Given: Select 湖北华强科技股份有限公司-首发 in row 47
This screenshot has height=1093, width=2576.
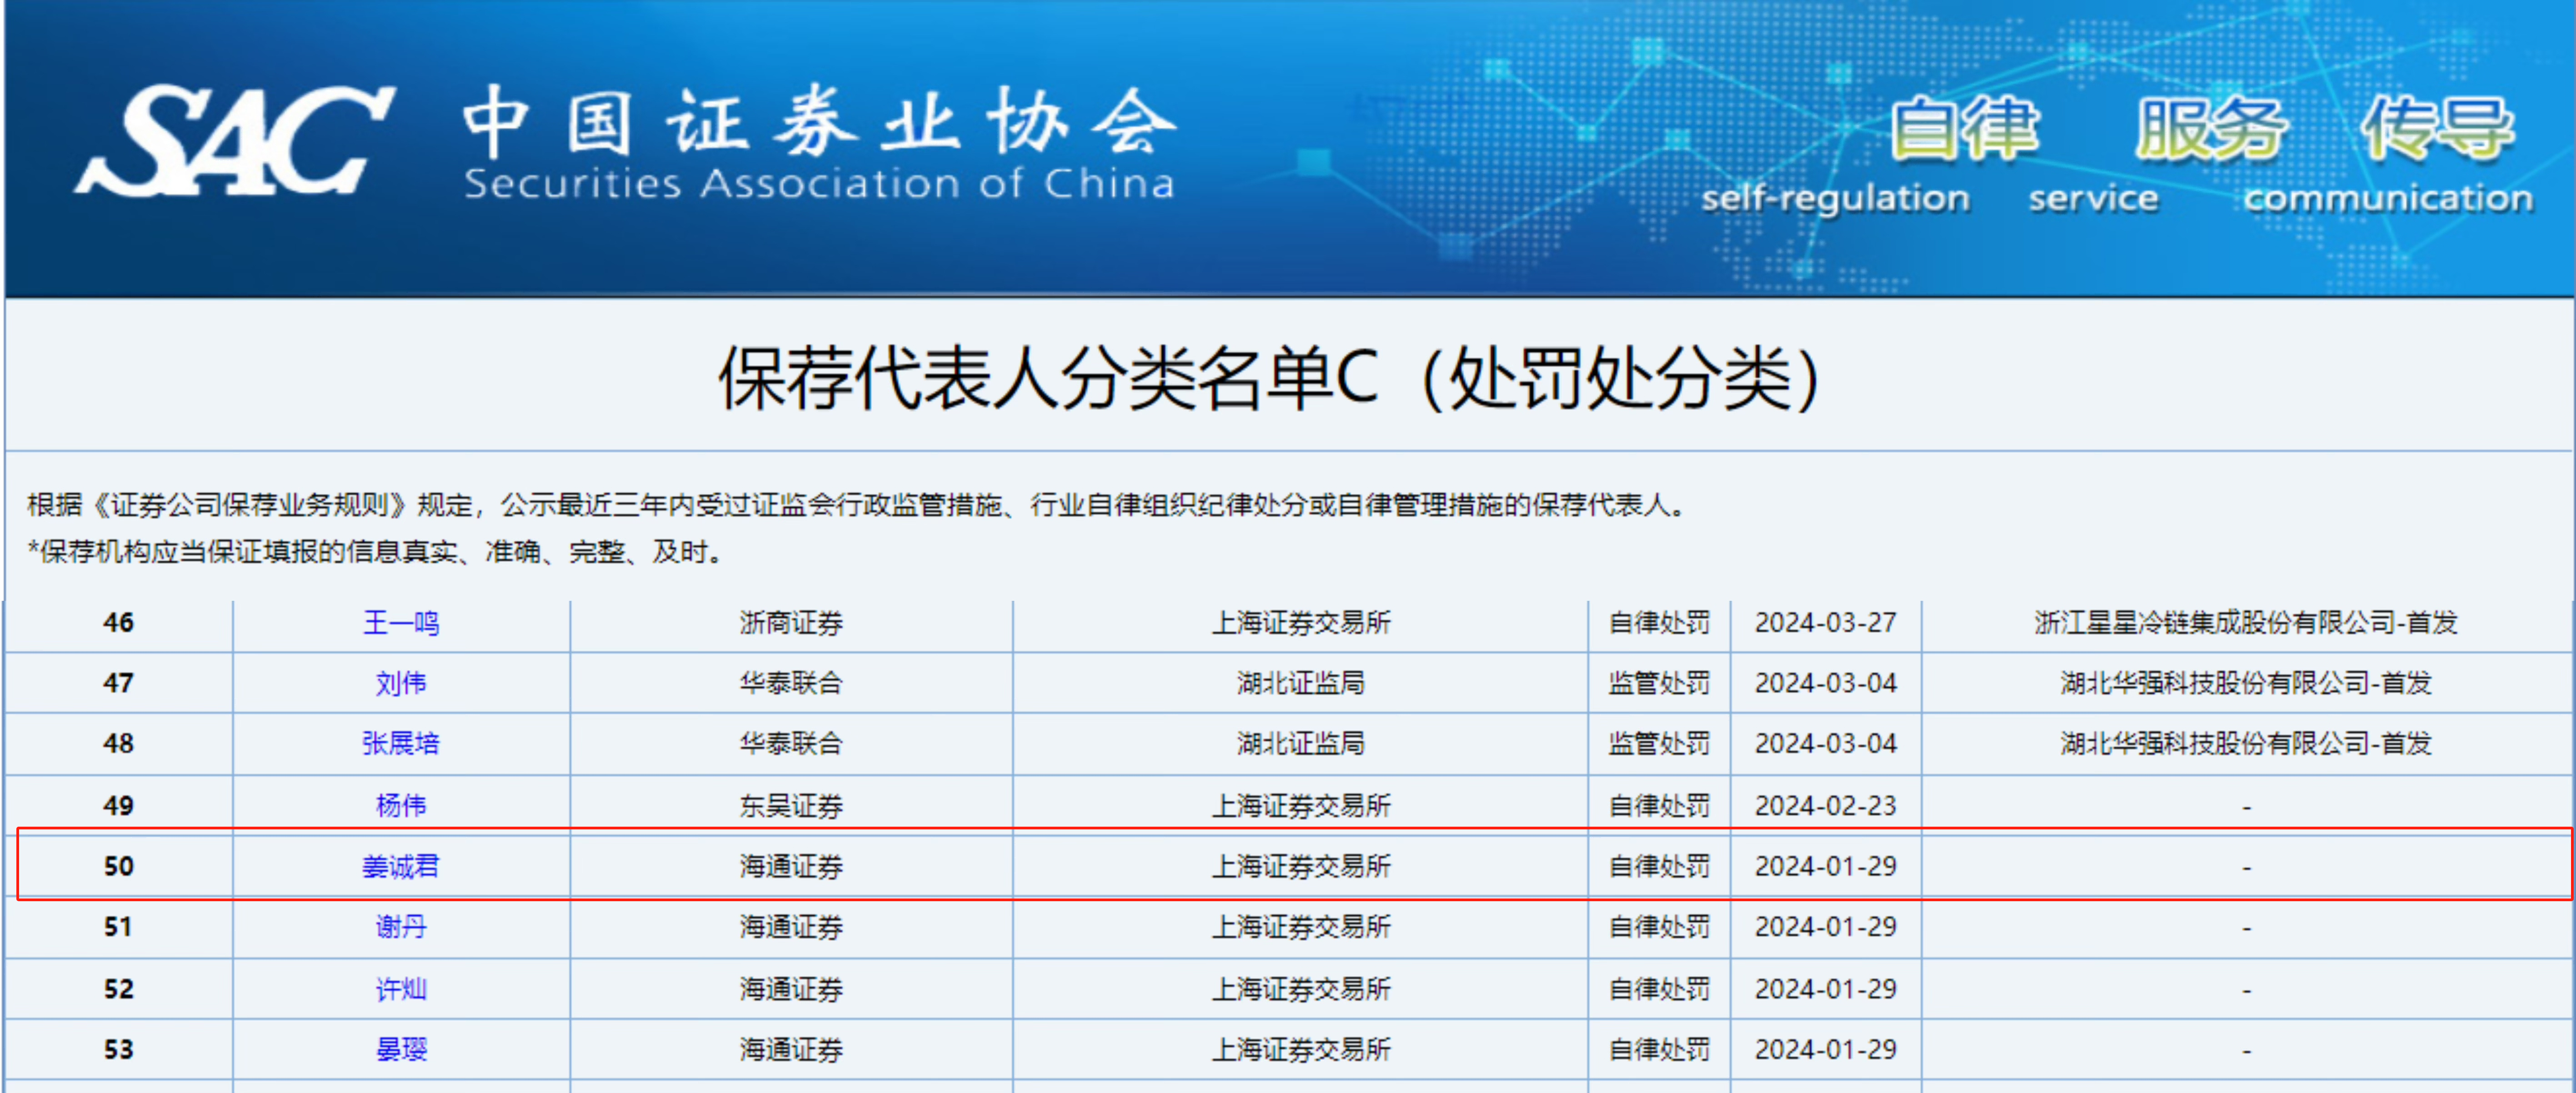Looking at the screenshot, I should point(2246,683).
